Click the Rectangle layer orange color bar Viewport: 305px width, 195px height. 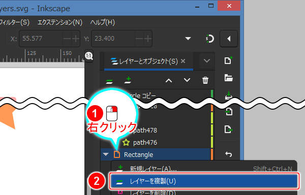point(212,154)
